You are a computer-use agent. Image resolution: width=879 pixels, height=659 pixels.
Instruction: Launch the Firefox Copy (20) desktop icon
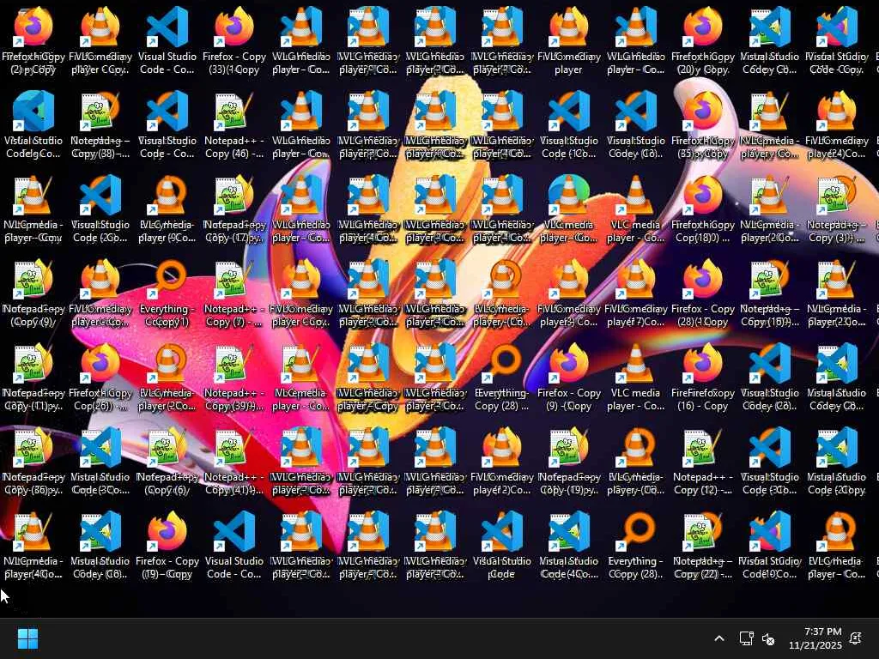[x=702, y=41]
